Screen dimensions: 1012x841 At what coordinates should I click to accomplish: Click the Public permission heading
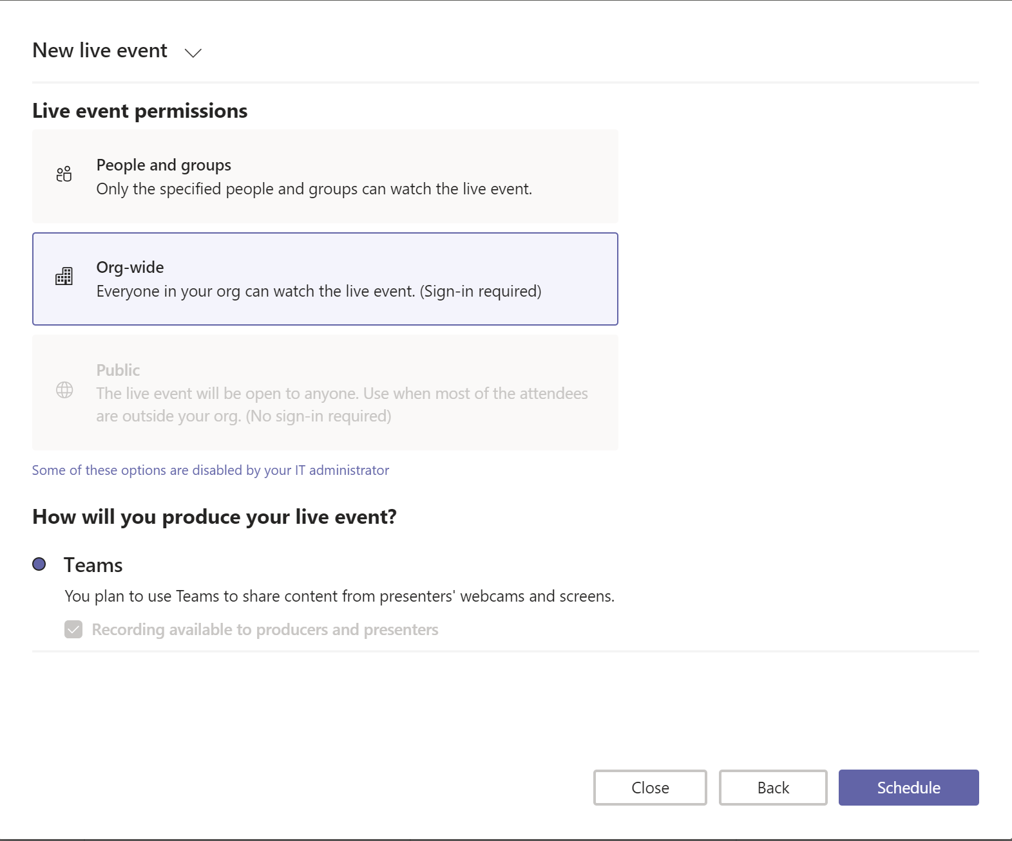coord(118,370)
